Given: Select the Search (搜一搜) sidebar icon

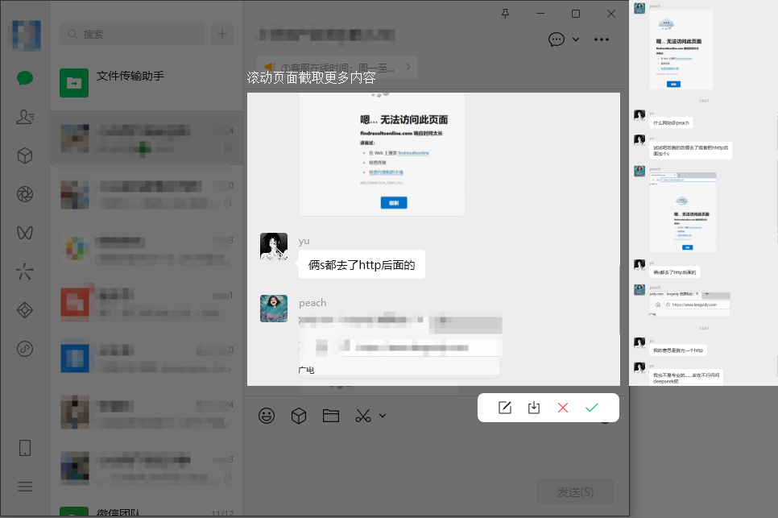Looking at the screenshot, I should tap(25, 271).
